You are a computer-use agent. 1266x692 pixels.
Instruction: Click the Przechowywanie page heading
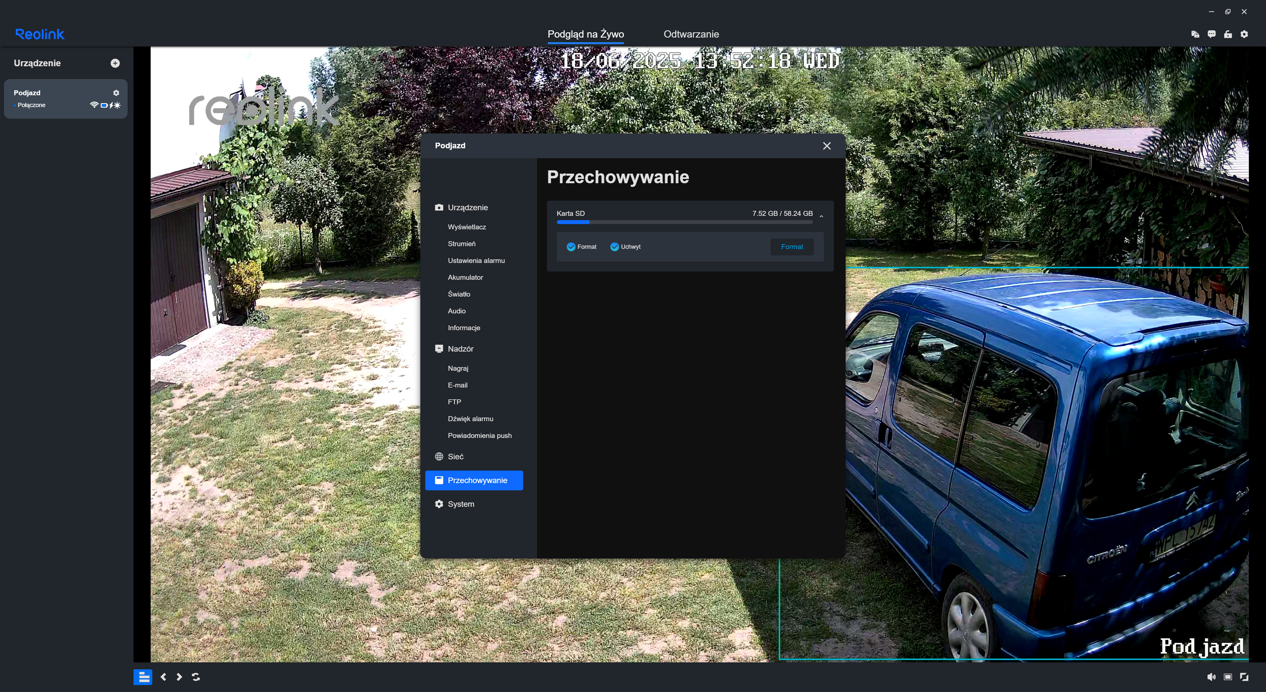click(x=618, y=177)
